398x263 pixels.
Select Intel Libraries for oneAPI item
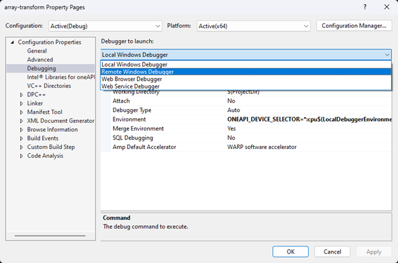(60, 77)
